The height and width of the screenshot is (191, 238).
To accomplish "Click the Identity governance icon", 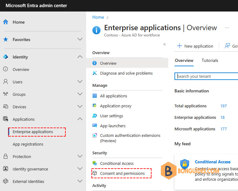I will point(6,169).
